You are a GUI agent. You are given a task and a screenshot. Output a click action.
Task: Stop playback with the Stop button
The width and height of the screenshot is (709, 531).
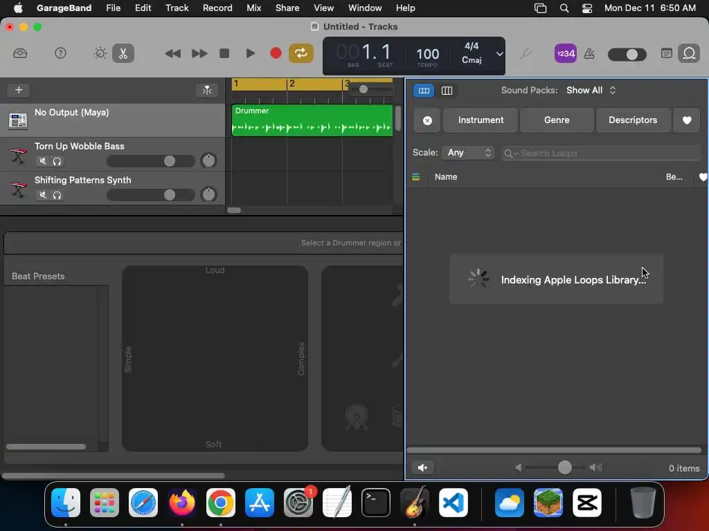click(x=224, y=53)
